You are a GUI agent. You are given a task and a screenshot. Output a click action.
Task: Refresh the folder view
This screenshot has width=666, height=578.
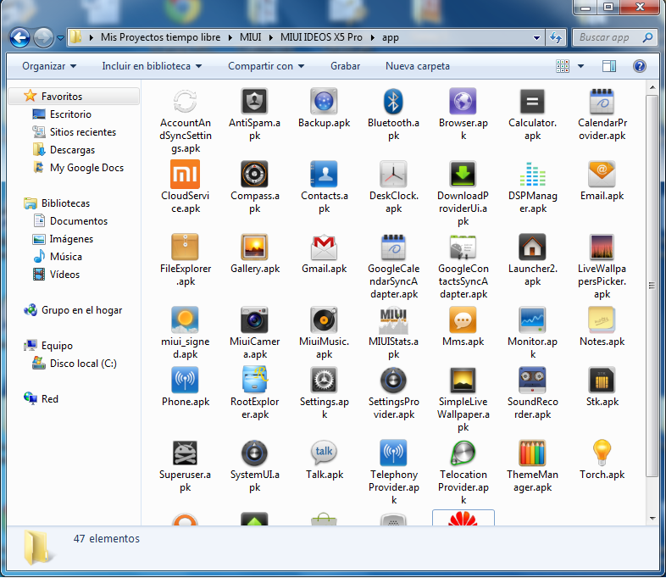coord(556,37)
